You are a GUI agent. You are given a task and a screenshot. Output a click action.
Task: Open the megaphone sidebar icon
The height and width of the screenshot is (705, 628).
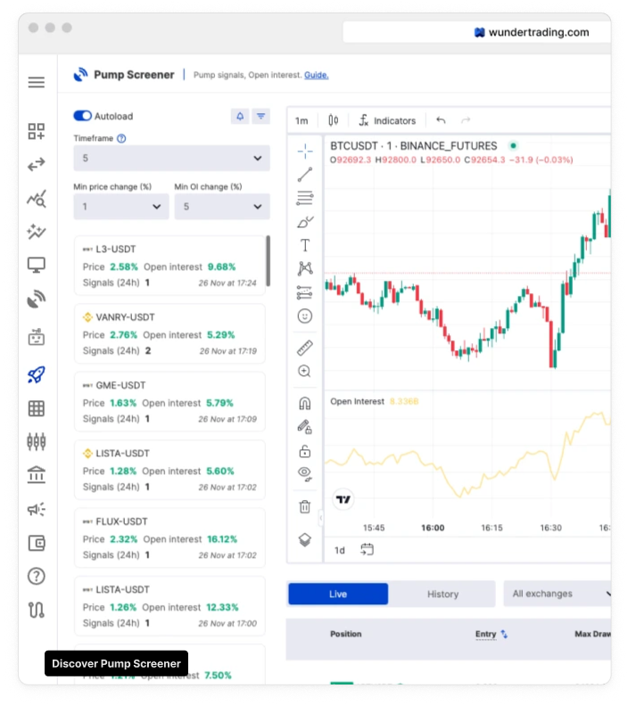(x=37, y=510)
